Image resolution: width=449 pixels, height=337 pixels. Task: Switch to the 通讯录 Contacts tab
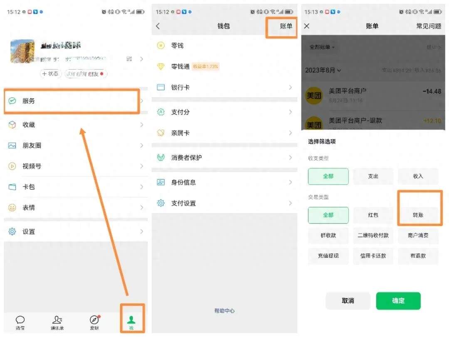(x=57, y=322)
